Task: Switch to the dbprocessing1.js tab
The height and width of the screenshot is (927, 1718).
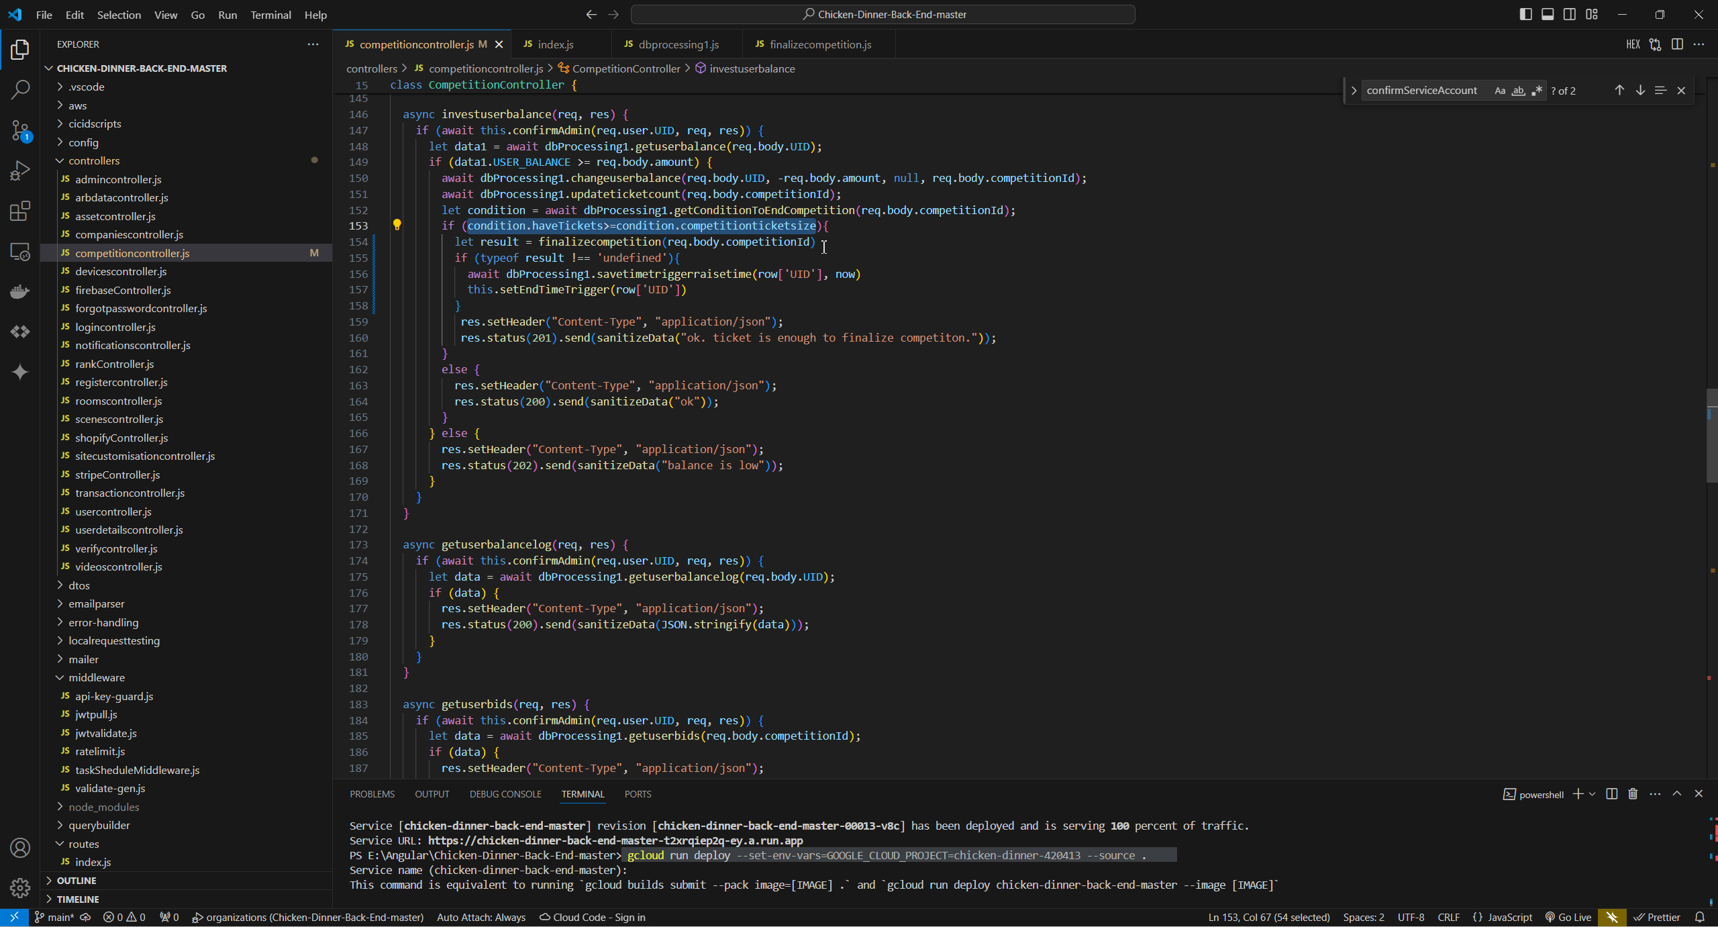Action: tap(678, 44)
